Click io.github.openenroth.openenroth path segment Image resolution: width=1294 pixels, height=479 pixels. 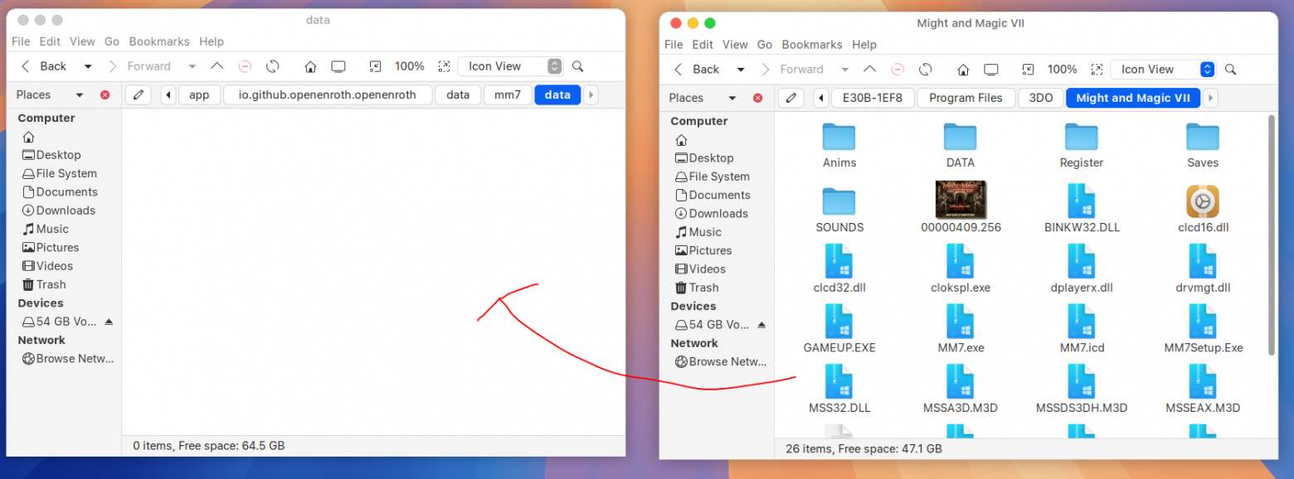click(x=328, y=94)
